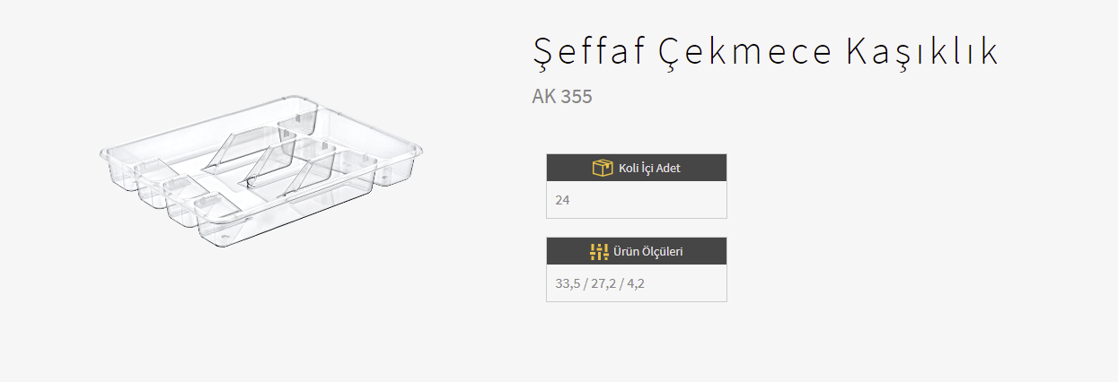Viewport: 1118px width, 382px height.
Task: Click the 33,5 length measurement
Action: (568, 283)
